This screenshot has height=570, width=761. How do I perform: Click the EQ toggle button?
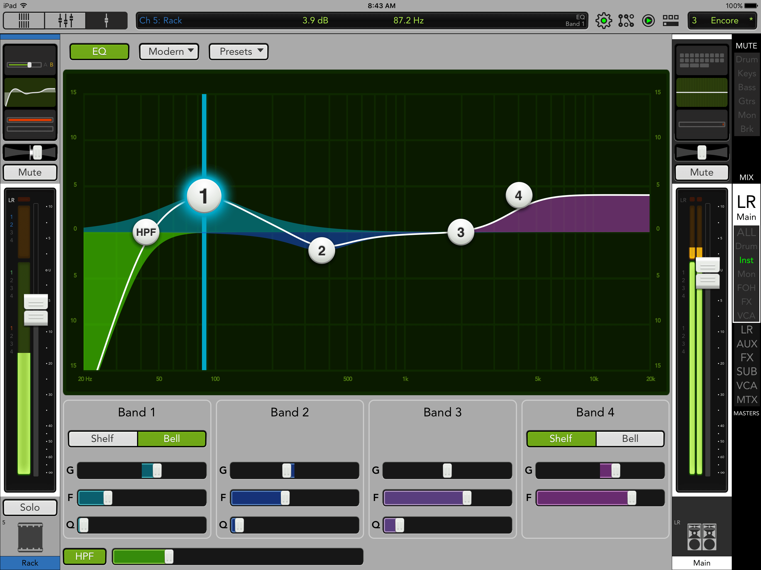point(99,51)
